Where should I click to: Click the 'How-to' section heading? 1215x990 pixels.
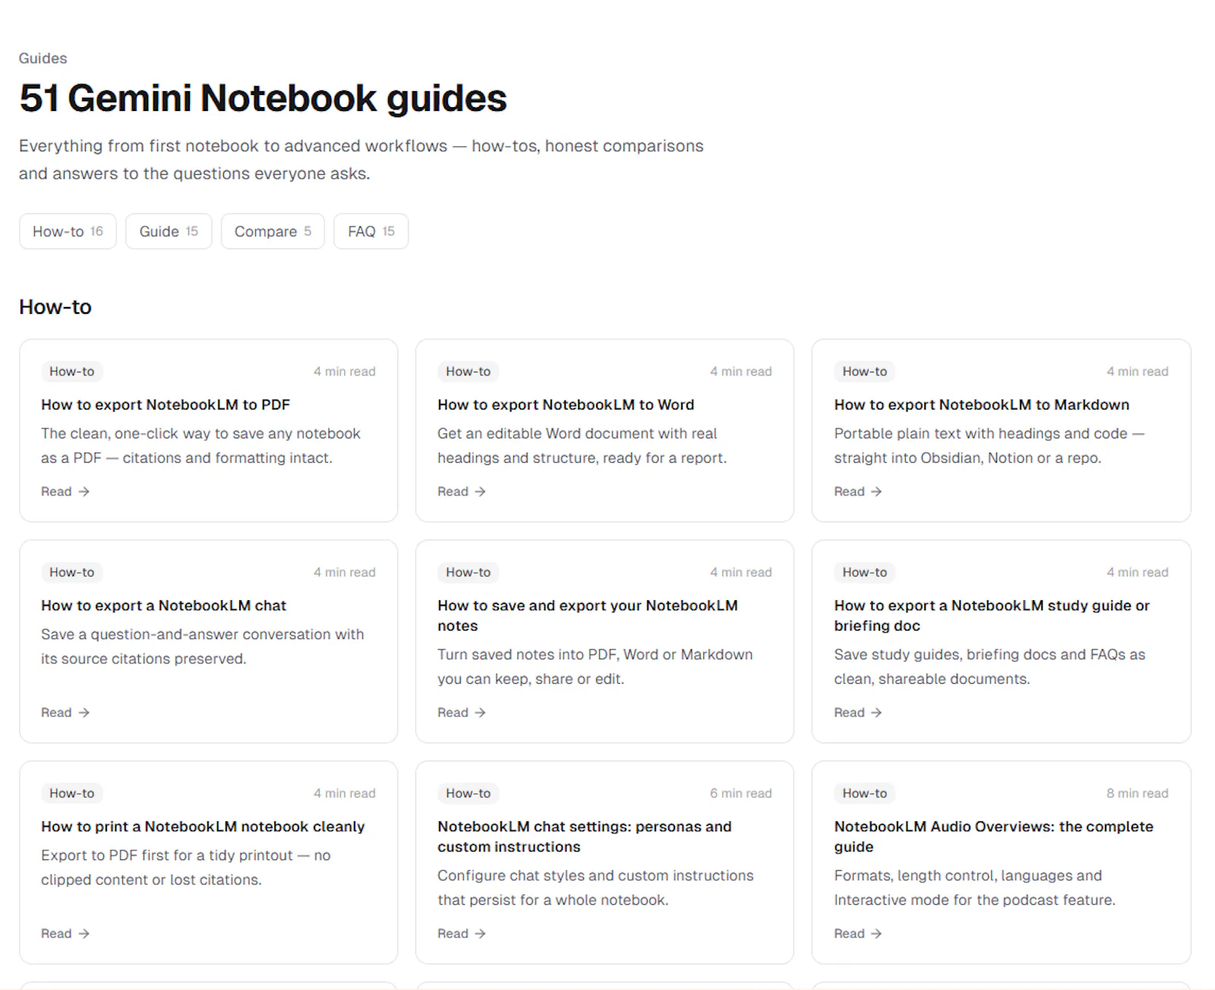tap(55, 307)
